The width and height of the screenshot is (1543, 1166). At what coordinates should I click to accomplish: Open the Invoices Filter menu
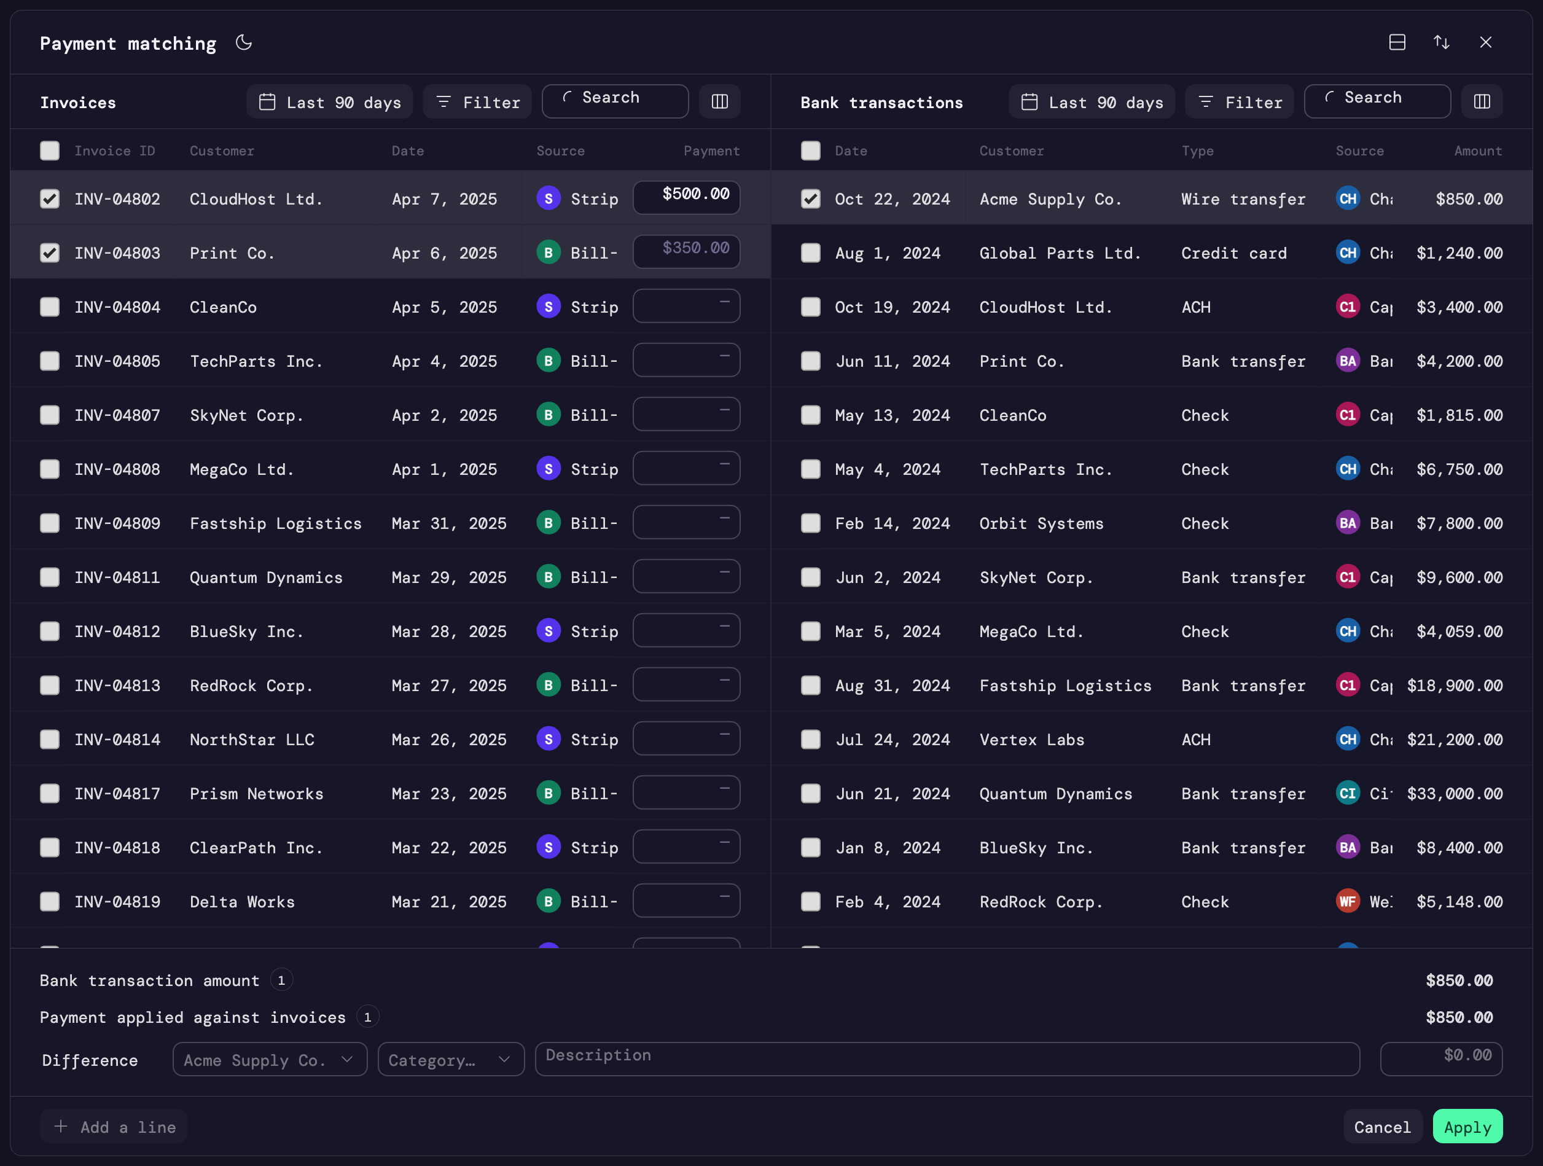(x=478, y=102)
